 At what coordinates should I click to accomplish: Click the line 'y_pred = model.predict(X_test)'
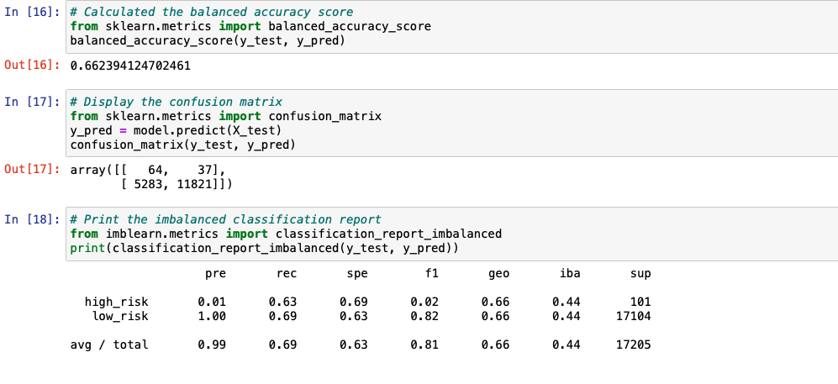click(x=176, y=130)
